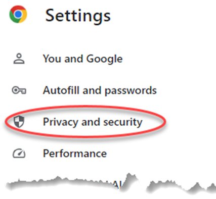This screenshot has height=199, width=216.
Task: Click the person icon for You and Google
Action: [19, 59]
